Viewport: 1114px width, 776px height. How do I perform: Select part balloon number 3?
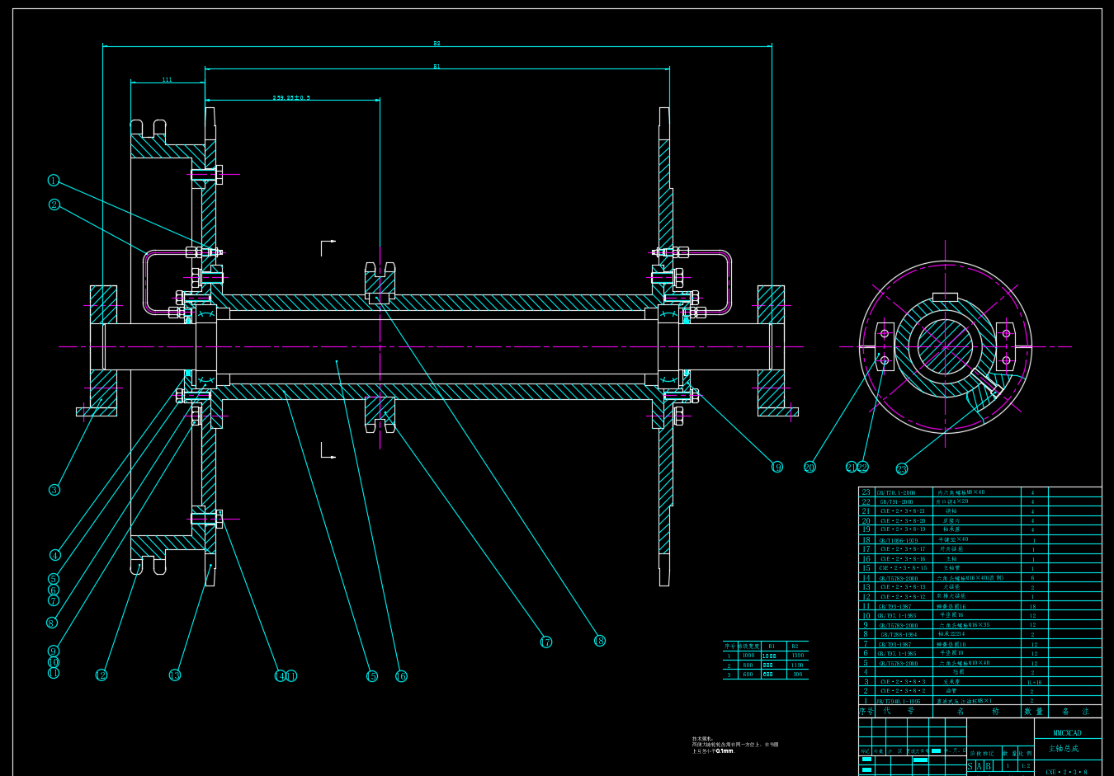point(54,490)
